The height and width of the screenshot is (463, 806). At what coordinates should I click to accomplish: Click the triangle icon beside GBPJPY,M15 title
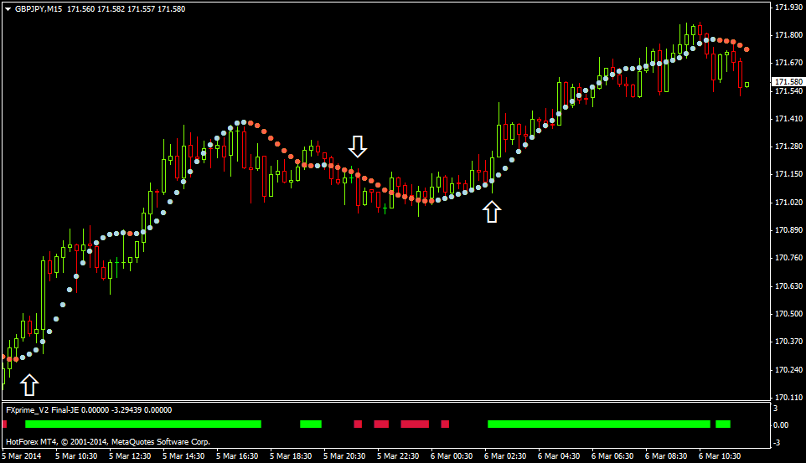click(8, 8)
